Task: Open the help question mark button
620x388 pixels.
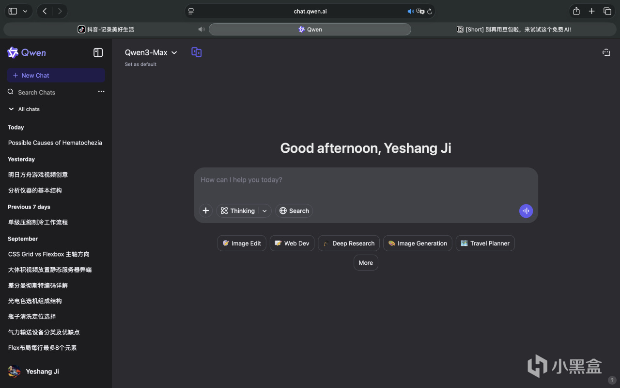Action: (x=612, y=380)
